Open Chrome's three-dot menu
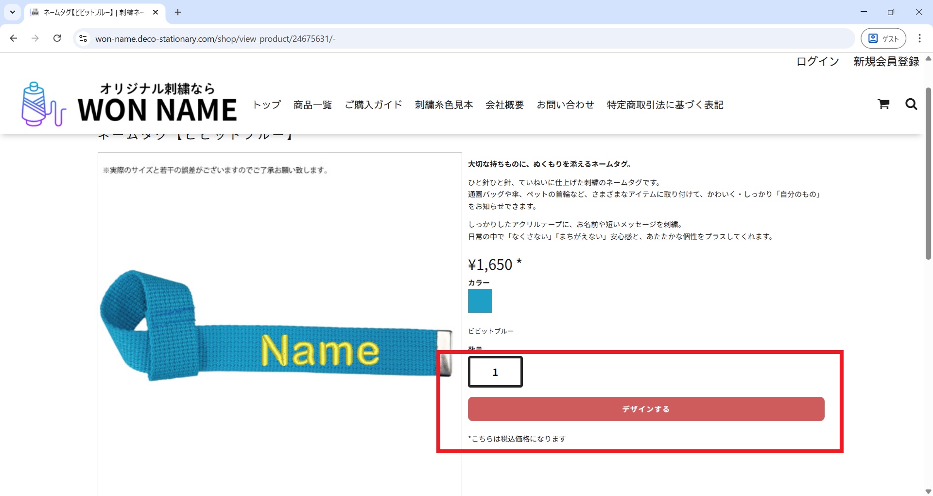The height and width of the screenshot is (496, 933). click(919, 38)
